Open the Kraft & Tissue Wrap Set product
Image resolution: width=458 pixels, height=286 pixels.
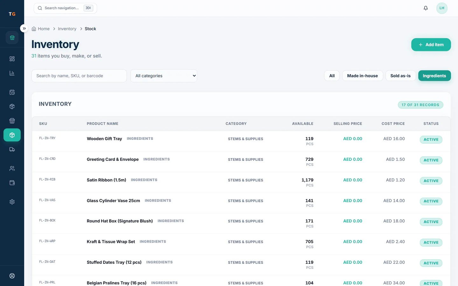(x=111, y=242)
